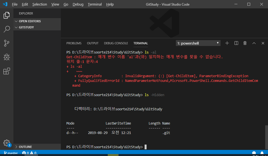268x156 pixels.
Task: Open the View menu
Action: click(x=55, y=4)
